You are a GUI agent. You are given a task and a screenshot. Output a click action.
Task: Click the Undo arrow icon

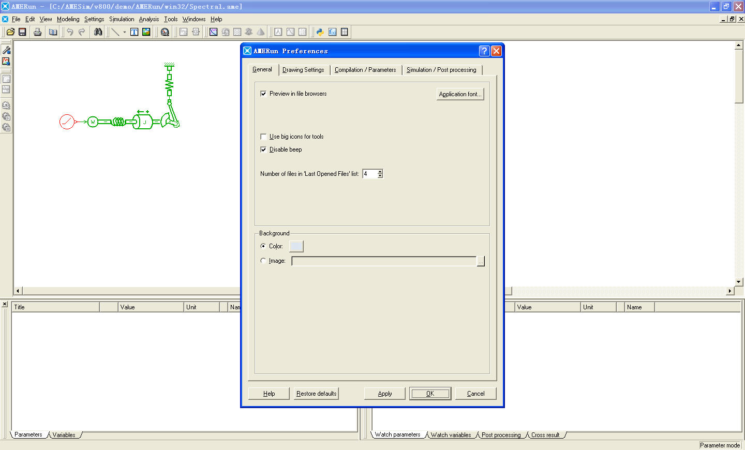(x=70, y=32)
